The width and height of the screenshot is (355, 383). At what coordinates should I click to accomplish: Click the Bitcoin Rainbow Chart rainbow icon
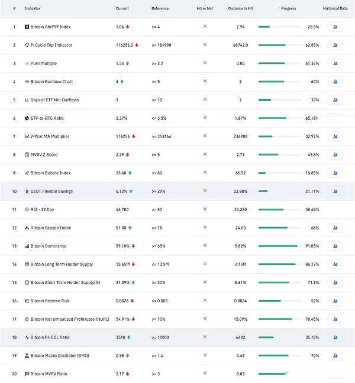tap(27, 82)
